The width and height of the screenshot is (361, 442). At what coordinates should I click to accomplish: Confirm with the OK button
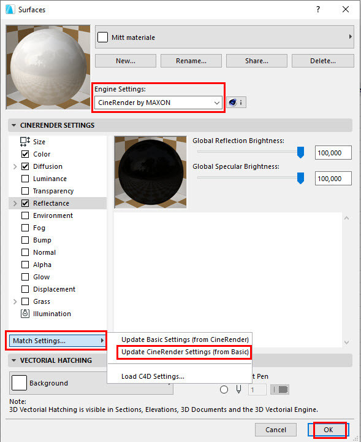(x=328, y=430)
